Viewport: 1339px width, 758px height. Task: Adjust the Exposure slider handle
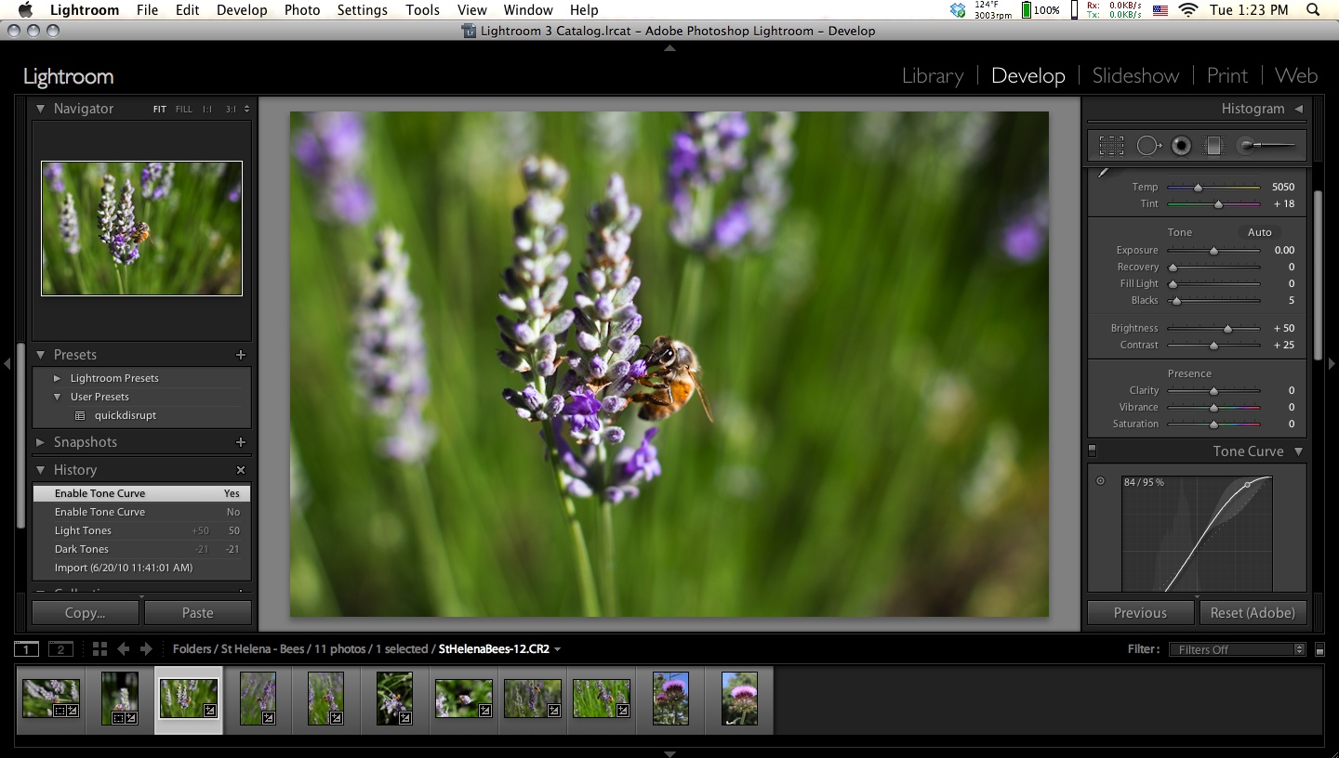pyautogui.click(x=1213, y=251)
